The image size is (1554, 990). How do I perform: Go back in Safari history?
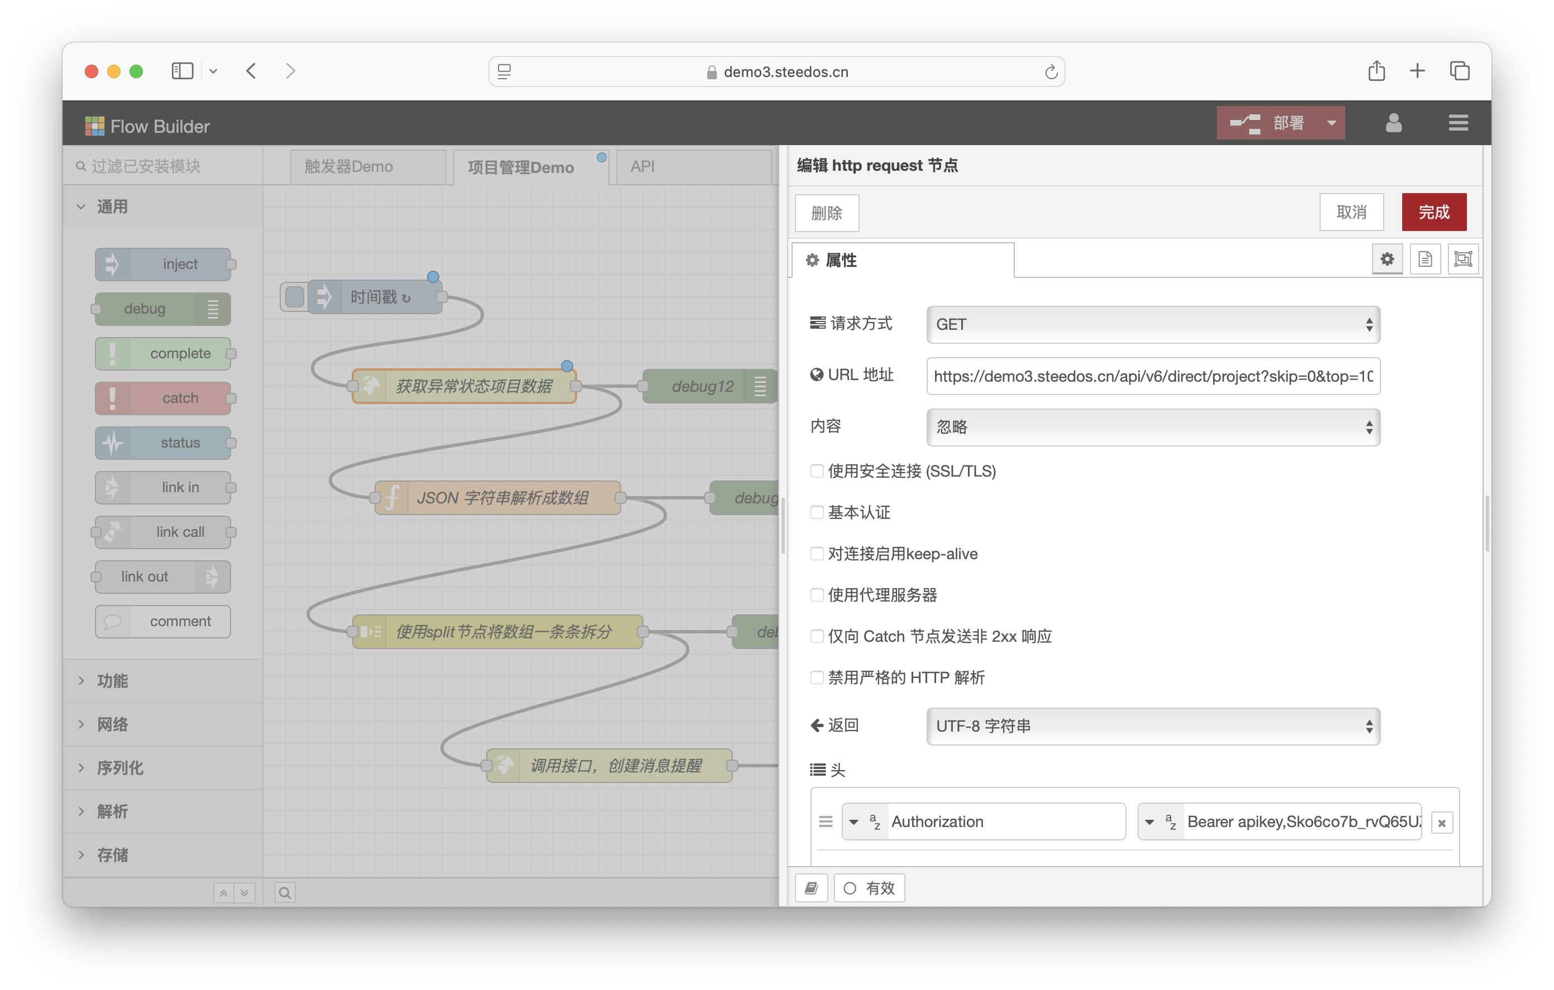pyautogui.click(x=251, y=70)
